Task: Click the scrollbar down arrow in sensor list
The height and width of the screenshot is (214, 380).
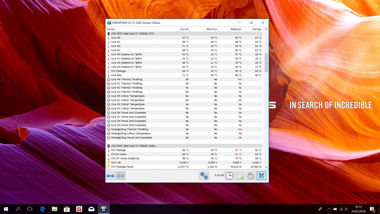Action: tap(266, 167)
